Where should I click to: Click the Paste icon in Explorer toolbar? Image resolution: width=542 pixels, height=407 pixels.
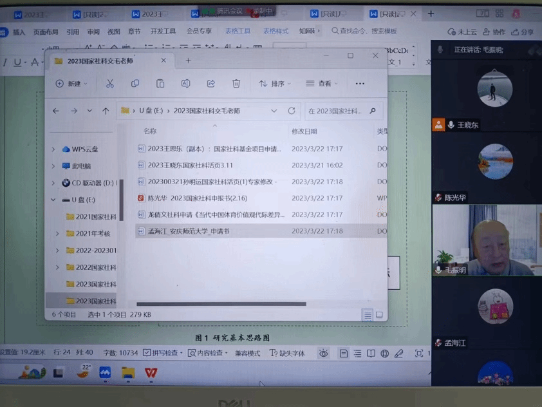click(160, 84)
